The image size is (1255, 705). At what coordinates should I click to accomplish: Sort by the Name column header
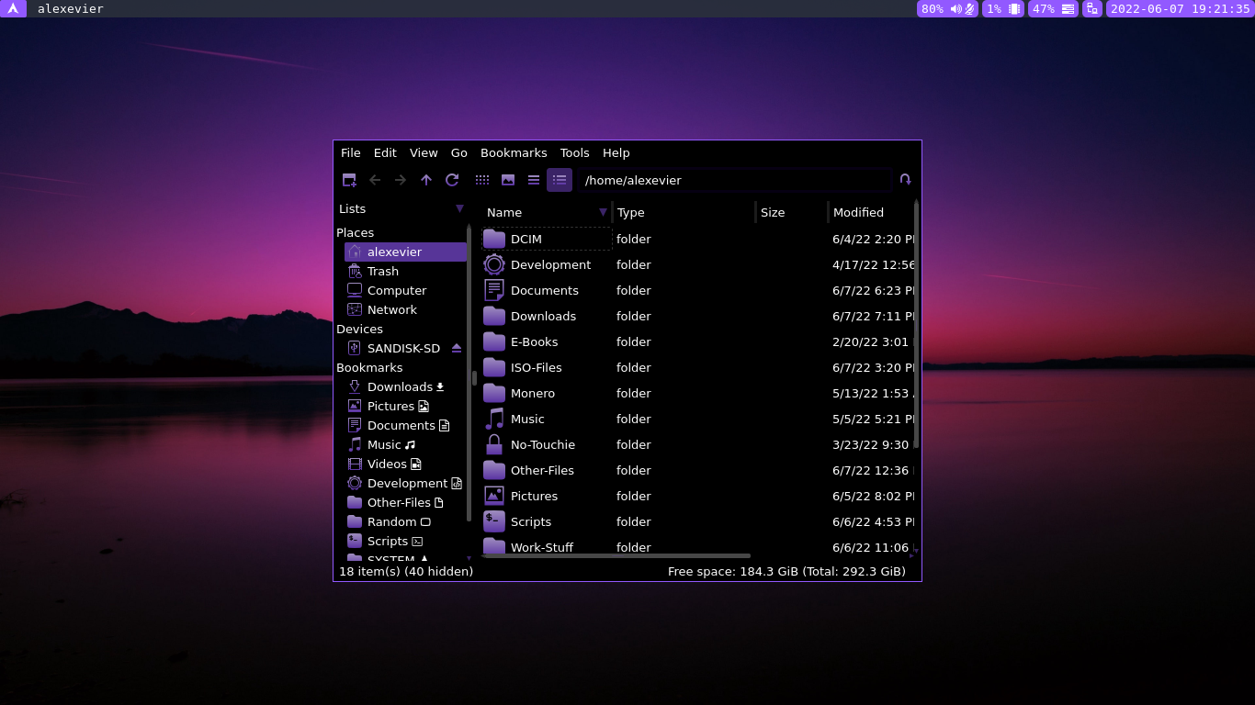tap(547, 212)
